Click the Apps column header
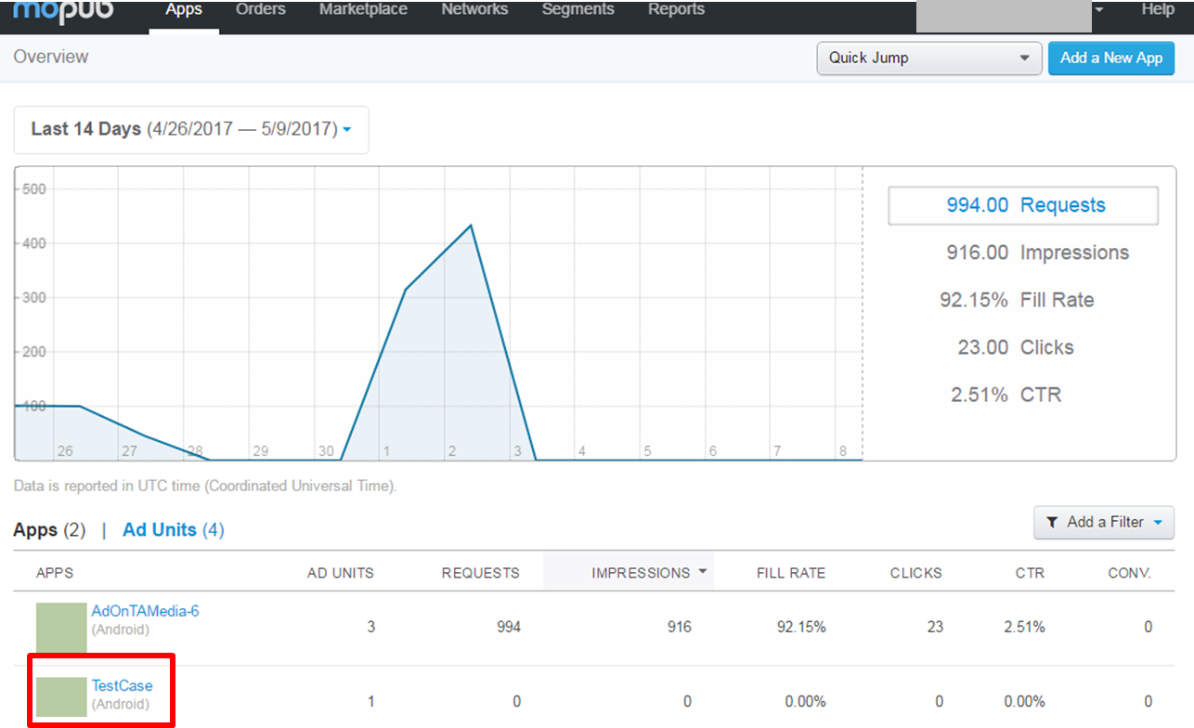Viewport: 1194px width, 728px height. tap(55, 573)
